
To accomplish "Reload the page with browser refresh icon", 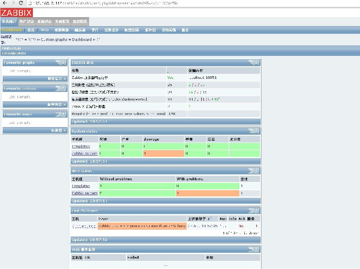I will point(21,3).
